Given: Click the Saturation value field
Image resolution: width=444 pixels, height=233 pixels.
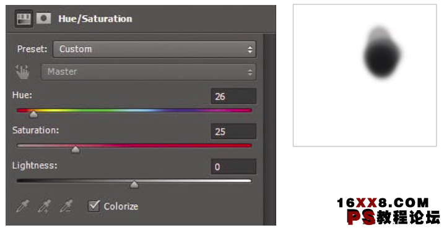Looking at the screenshot, I should point(233,131).
